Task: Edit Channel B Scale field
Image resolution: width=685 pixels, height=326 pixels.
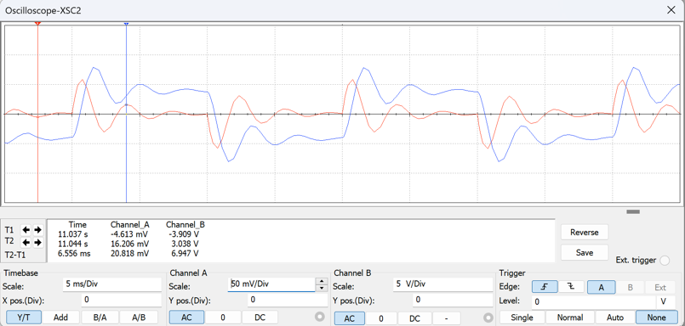Action: 442,284
